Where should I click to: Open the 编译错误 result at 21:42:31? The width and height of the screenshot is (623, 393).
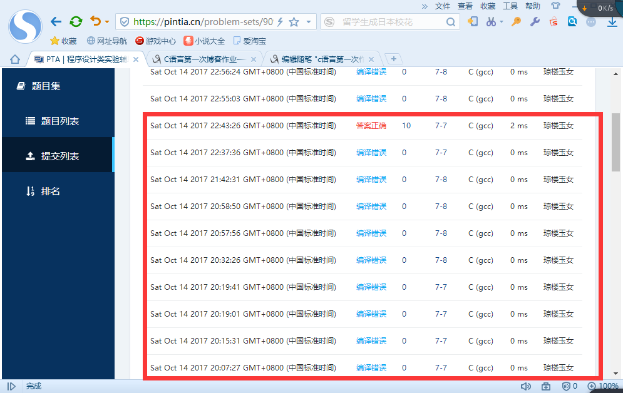tap(371, 180)
